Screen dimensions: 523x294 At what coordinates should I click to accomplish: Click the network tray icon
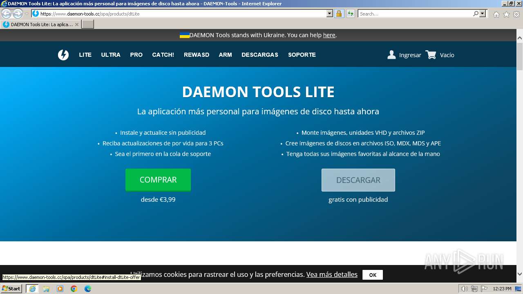(474, 289)
